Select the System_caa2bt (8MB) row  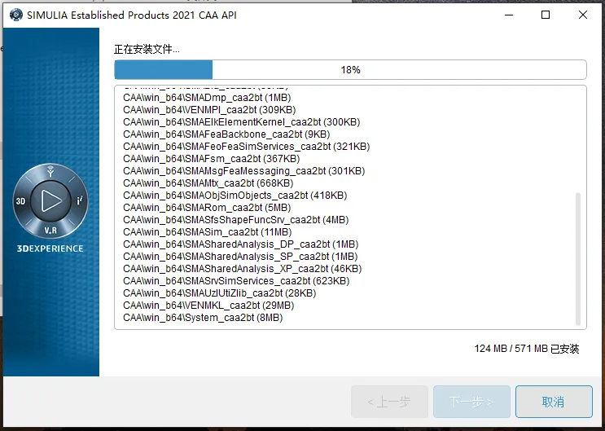203,318
